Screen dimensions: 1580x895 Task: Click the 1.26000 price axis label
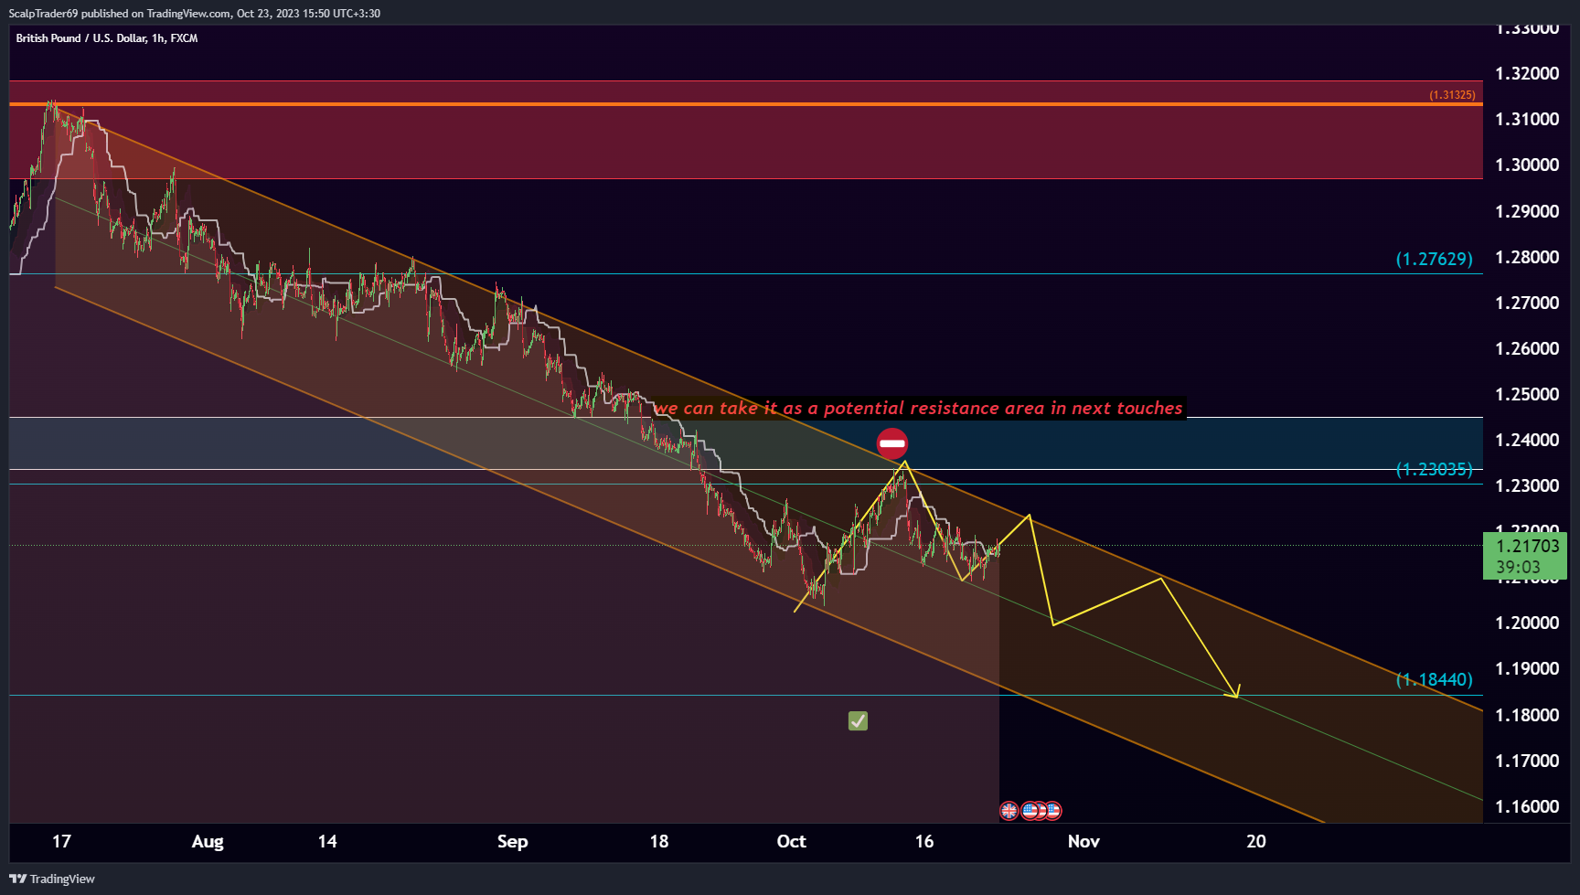click(1527, 348)
